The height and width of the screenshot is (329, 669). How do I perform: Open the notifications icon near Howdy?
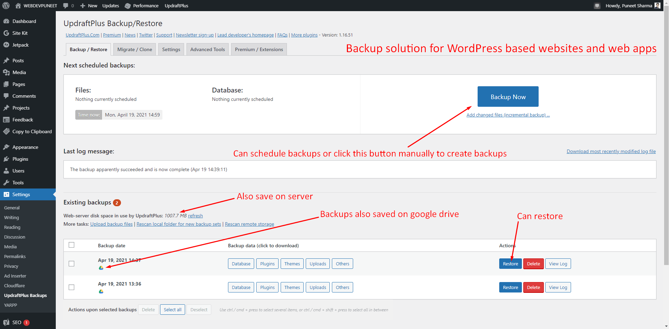tap(597, 6)
